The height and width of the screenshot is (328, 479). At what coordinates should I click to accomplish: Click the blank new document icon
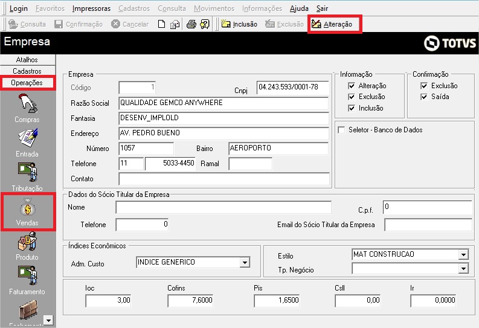pos(161,24)
